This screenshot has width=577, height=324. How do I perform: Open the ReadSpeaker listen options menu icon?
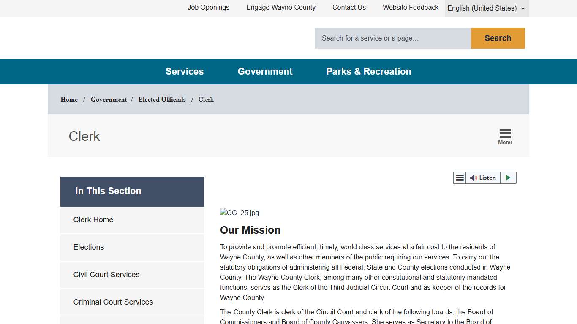[x=460, y=178]
